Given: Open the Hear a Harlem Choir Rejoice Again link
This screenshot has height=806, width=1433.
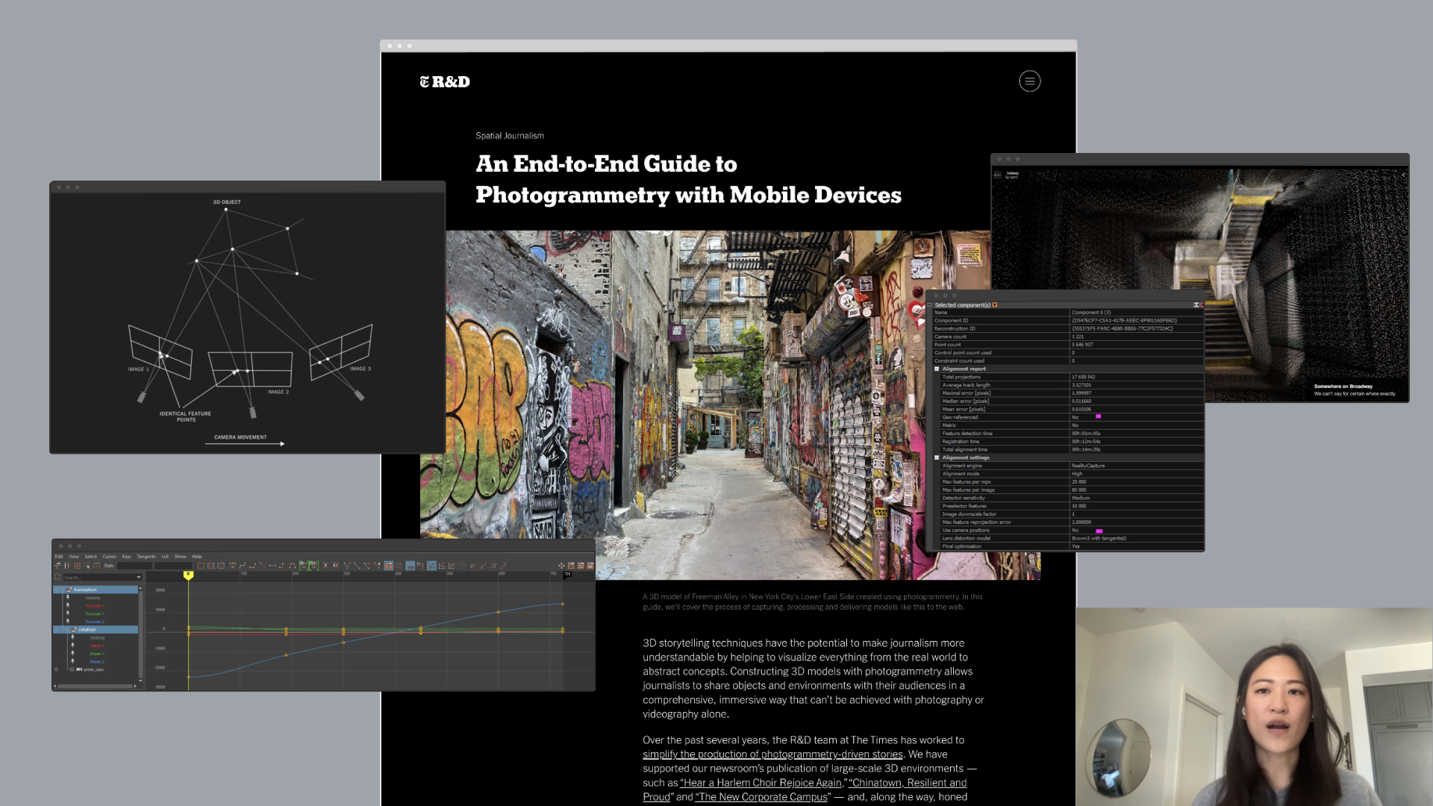Looking at the screenshot, I should [761, 783].
